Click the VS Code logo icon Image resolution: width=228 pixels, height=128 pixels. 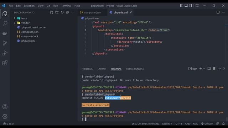(x=4, y=6)
